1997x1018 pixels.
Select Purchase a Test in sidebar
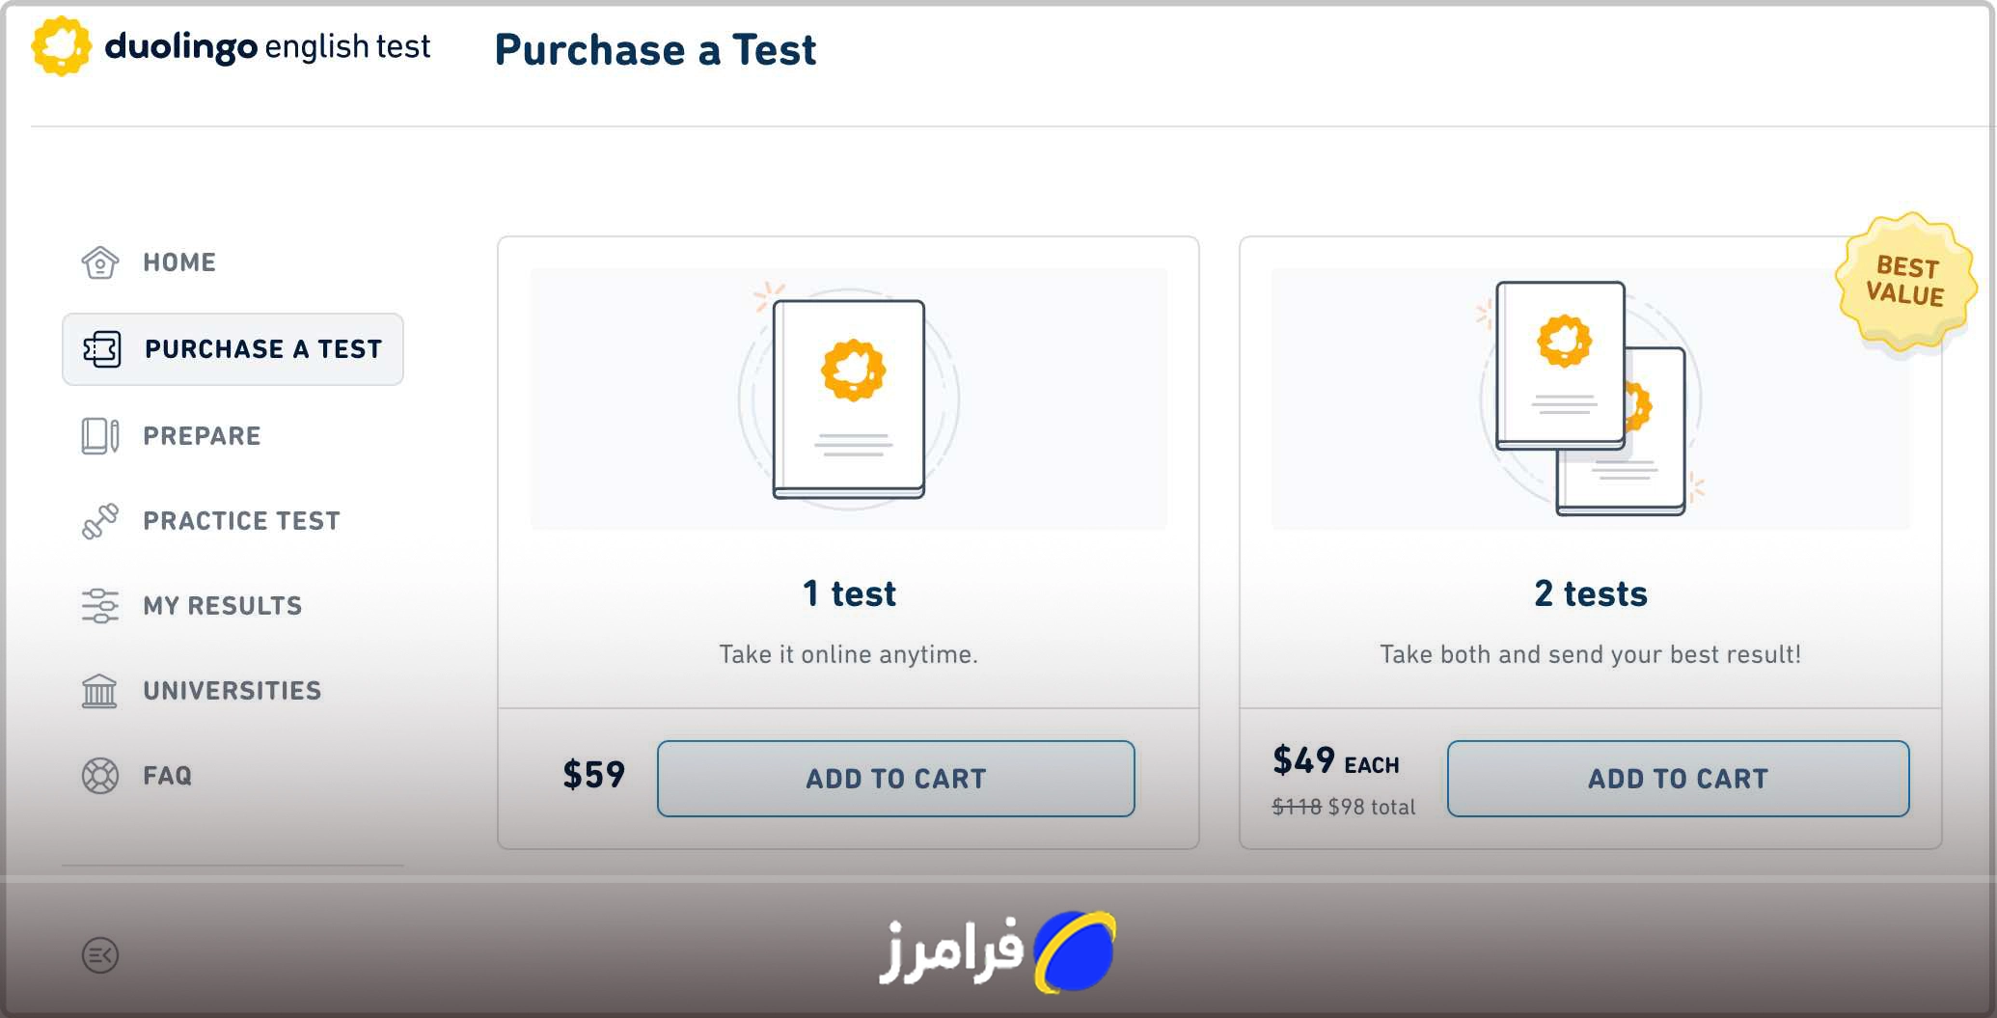click(x=262, y=349)
